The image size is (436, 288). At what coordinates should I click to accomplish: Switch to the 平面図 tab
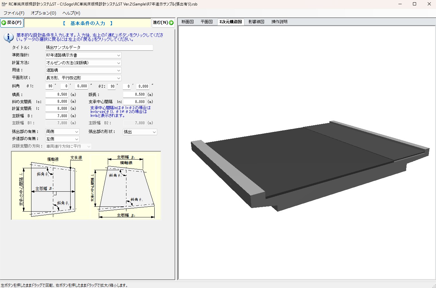(x=207, y=22)
